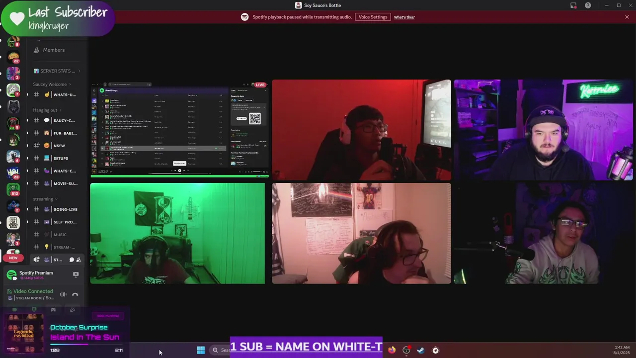Select the Crazy Room server icon
Image resolution: width=636 pixels, height=358 pixels.
tap(13, 223)
